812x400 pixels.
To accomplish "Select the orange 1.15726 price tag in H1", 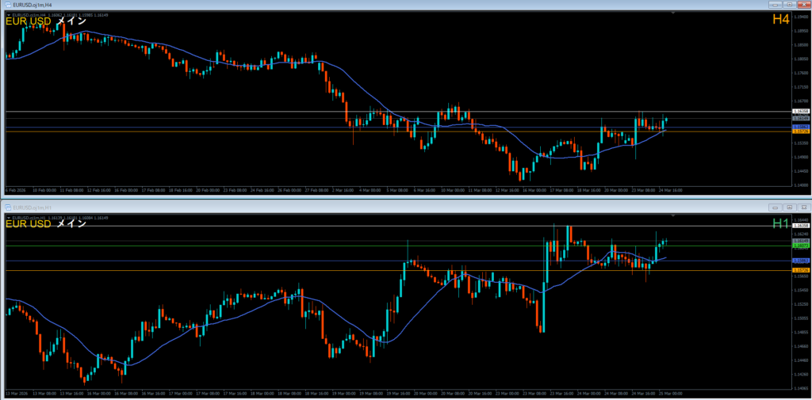I will (801, 270).
